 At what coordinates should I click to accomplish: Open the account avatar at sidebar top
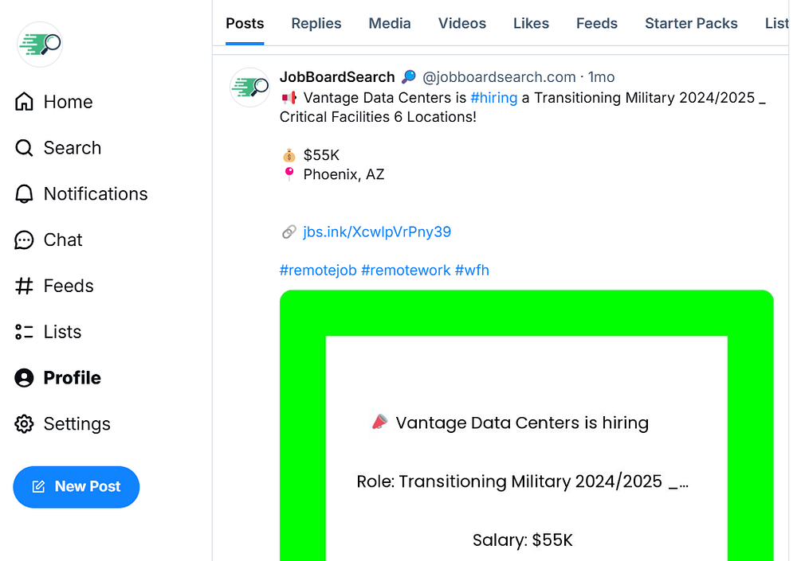point(40,45)
